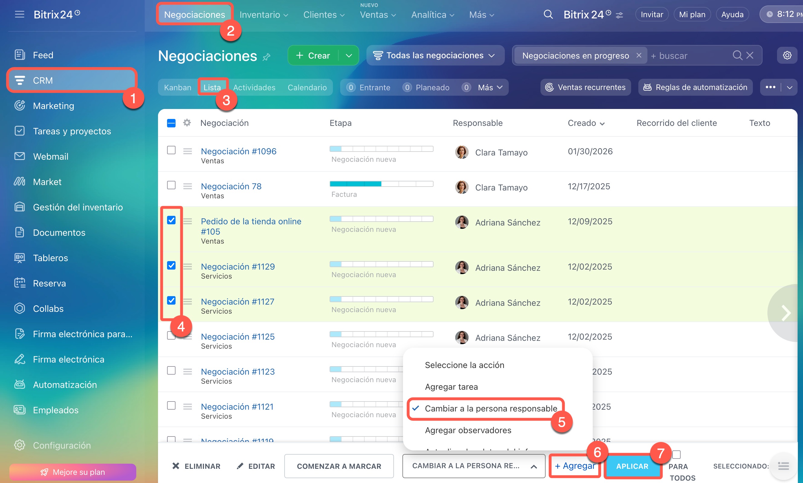Open row menu icon for Negociación 78

coord(188,186)
